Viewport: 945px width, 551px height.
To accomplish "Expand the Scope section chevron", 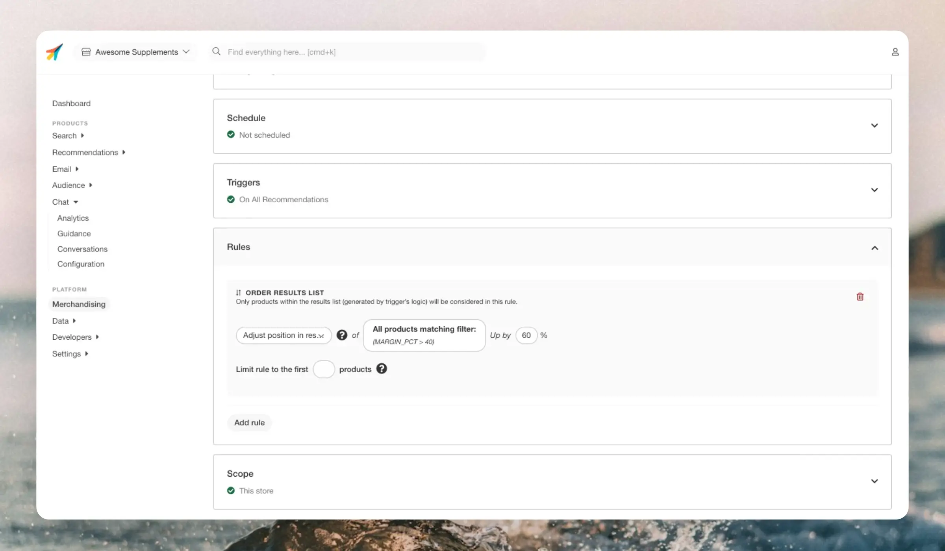I will 874,481.
